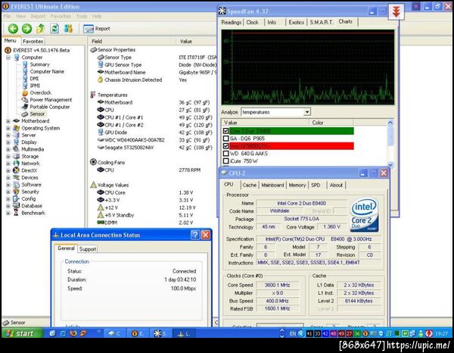This screenshot has height=353, width=454.
Task: Click the DirectX icon in the tree
Action: point(16,170)
